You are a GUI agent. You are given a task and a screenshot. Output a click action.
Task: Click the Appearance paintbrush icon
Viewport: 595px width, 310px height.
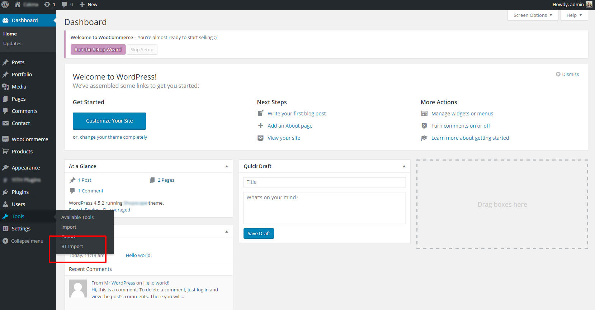tap(5, 168)
